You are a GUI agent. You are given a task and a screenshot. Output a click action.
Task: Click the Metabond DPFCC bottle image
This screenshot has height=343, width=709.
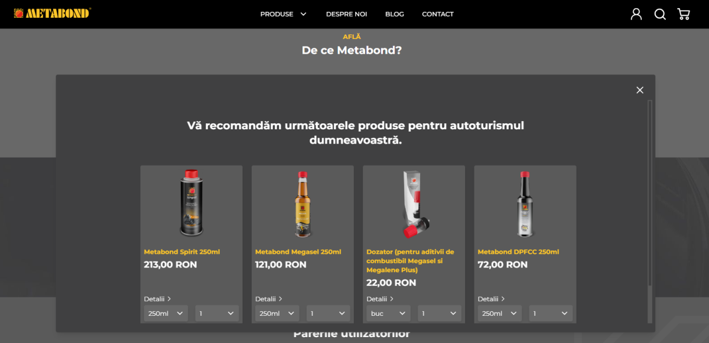[x=525, y=204]
